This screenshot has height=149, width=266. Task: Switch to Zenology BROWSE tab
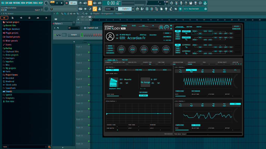tap(124, 26)
